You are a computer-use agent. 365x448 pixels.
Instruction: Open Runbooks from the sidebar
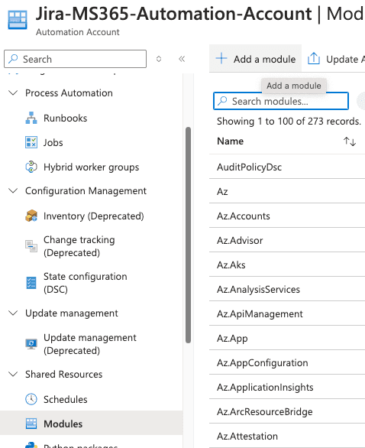pos(66,118)
